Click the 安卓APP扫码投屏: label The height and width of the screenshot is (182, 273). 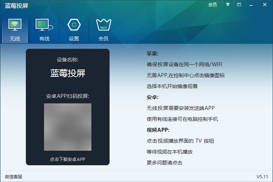tap(68, 96)
